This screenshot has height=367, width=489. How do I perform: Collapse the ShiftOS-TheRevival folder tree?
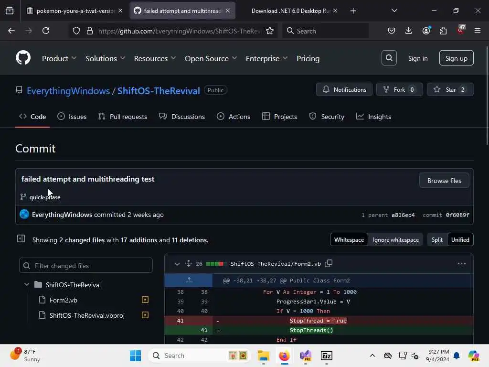pyautogui.click(x=27, y=285)
